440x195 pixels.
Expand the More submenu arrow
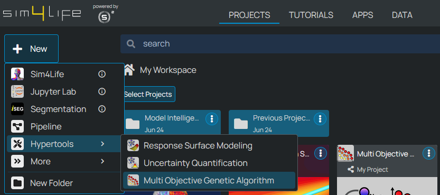click(102, 161)
